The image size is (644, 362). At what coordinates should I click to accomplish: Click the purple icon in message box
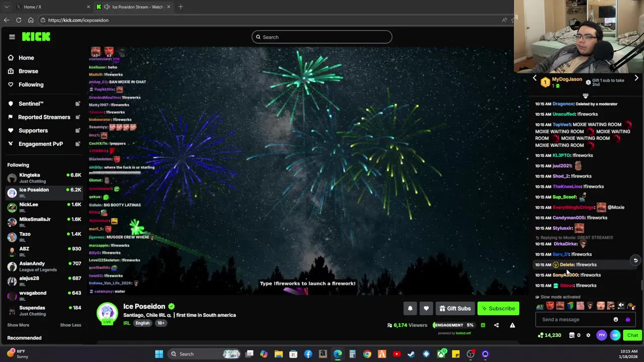pos(627,320)
